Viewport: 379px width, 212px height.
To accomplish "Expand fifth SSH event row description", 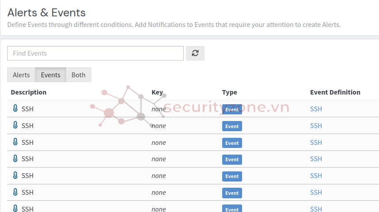I will coord(27,176).
